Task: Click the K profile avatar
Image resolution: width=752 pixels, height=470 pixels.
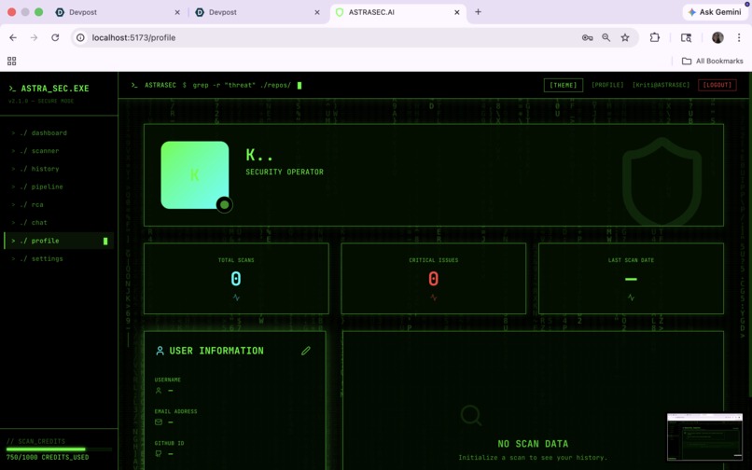Action: tap(195, 175)
